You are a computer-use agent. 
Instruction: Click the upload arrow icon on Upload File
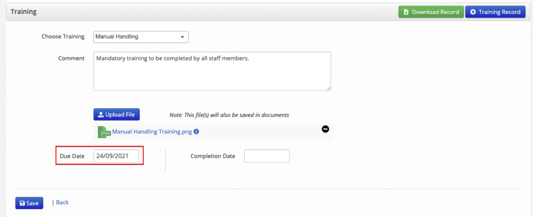click(x=100, y=115)
